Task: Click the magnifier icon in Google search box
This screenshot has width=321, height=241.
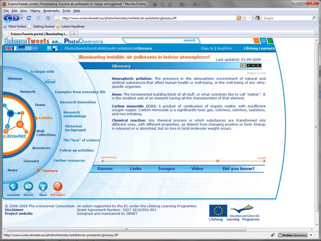Action: [x=314, y=18]
